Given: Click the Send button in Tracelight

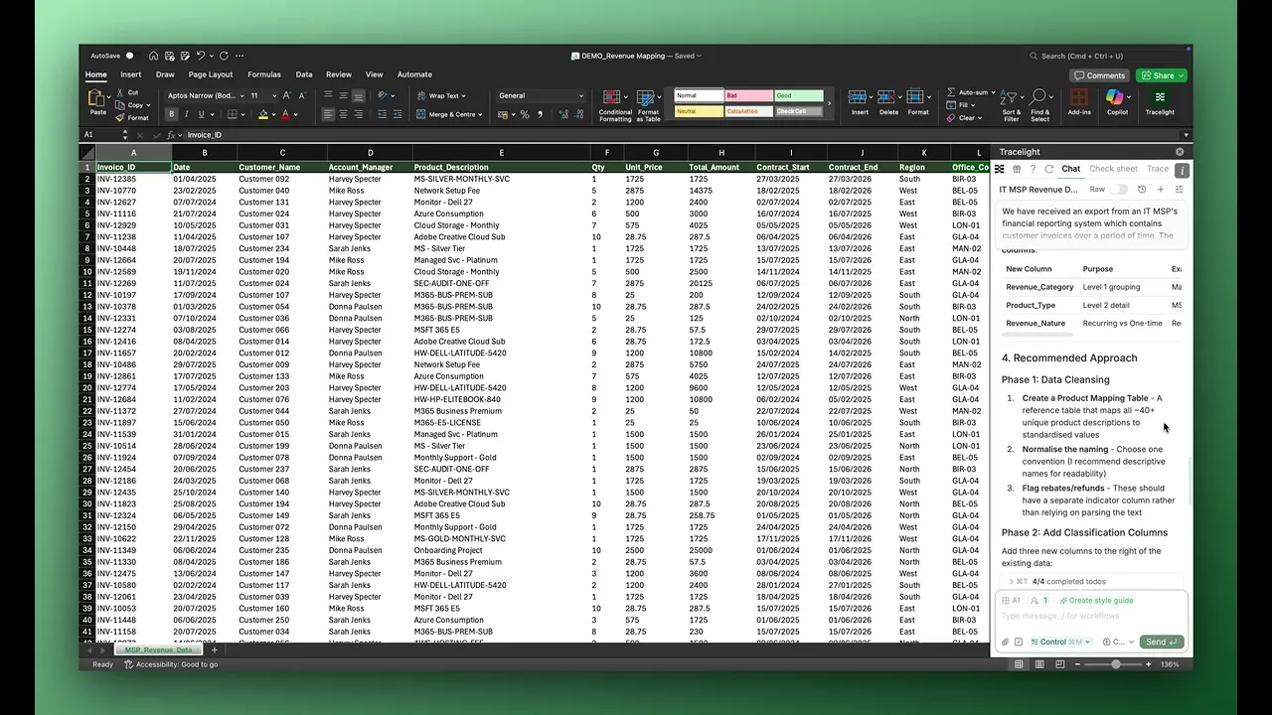Looking at the screenshot, I should (x=1161, y=642).
